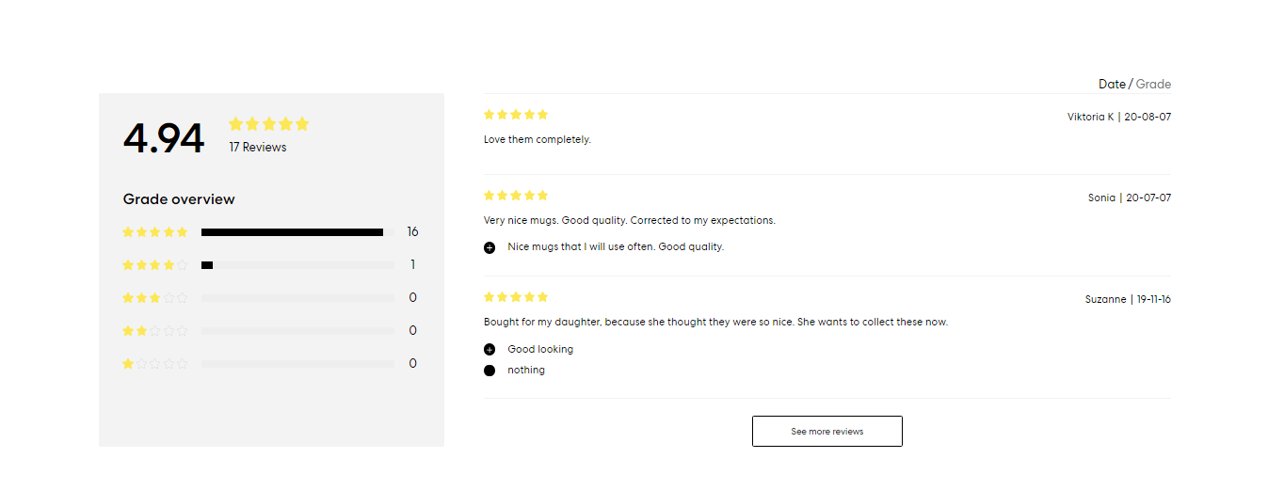Sort reviews by Grade
The image size is (1268, 490).
pos(1153,84)
